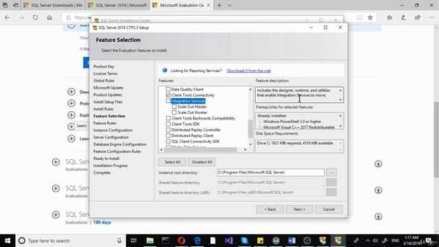Expand third SQL Server evaluation entry

tap(56, 215)
